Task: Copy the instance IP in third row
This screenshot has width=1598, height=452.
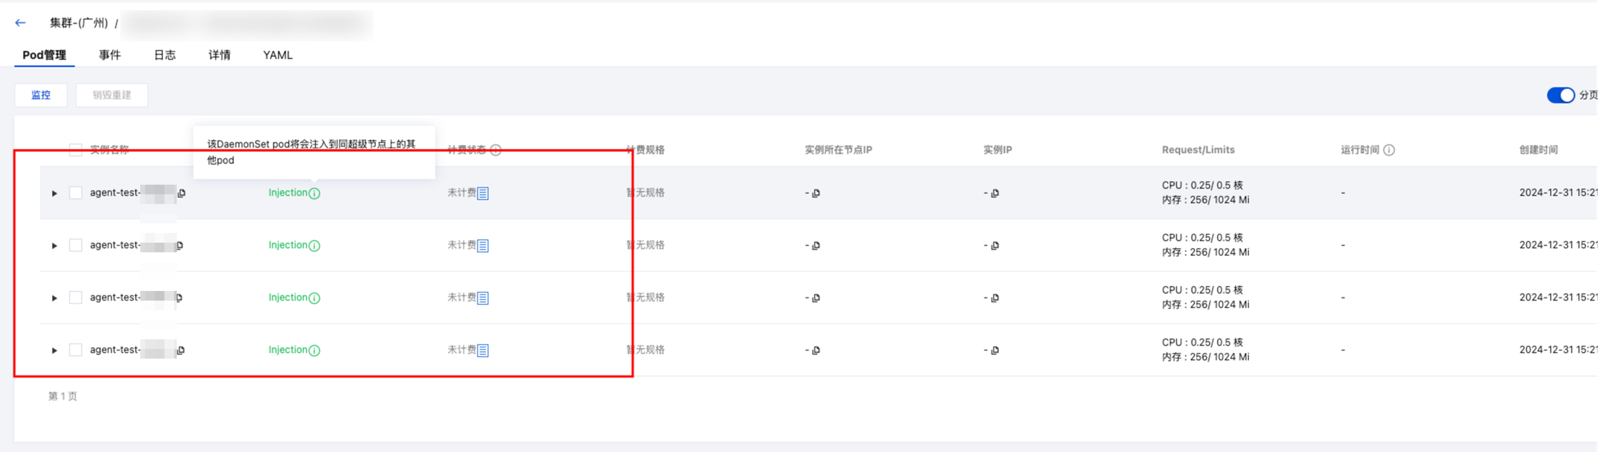Action: (995, 298)
